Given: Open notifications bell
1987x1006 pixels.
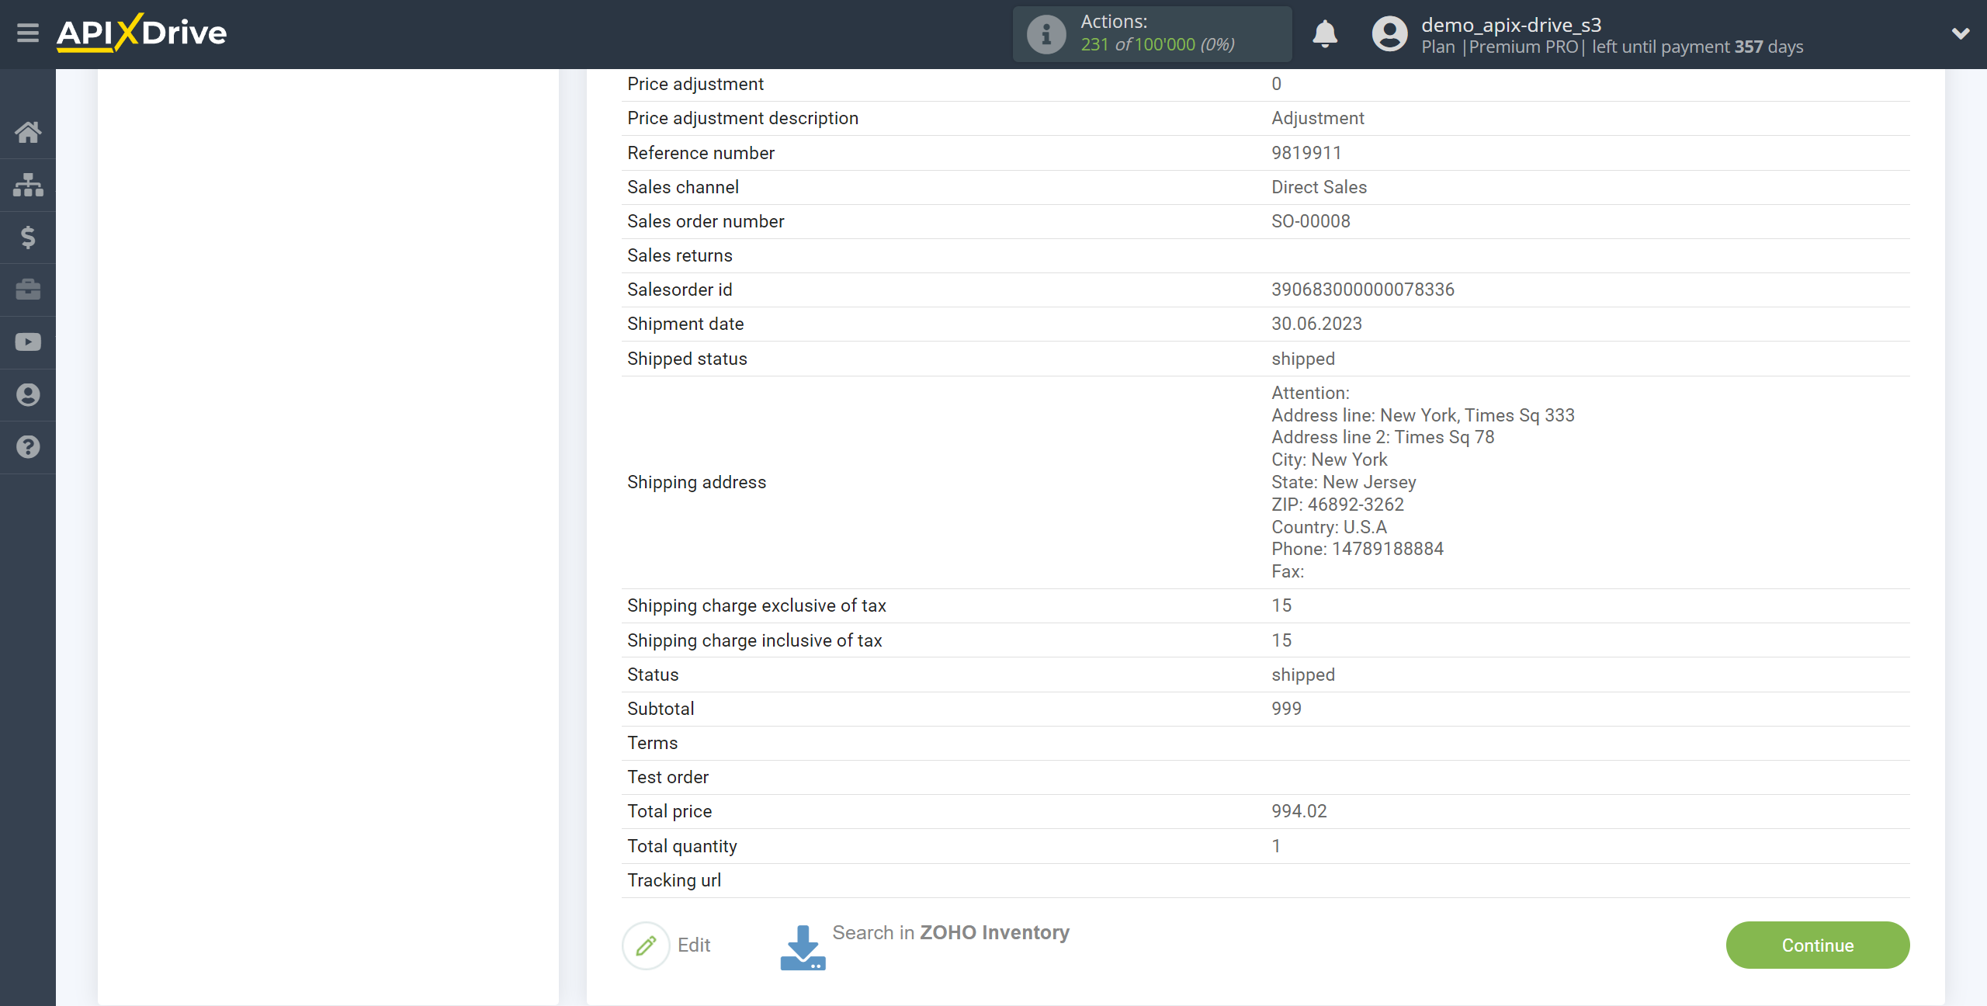Looking at the screenshot, I should [1325, 34].
